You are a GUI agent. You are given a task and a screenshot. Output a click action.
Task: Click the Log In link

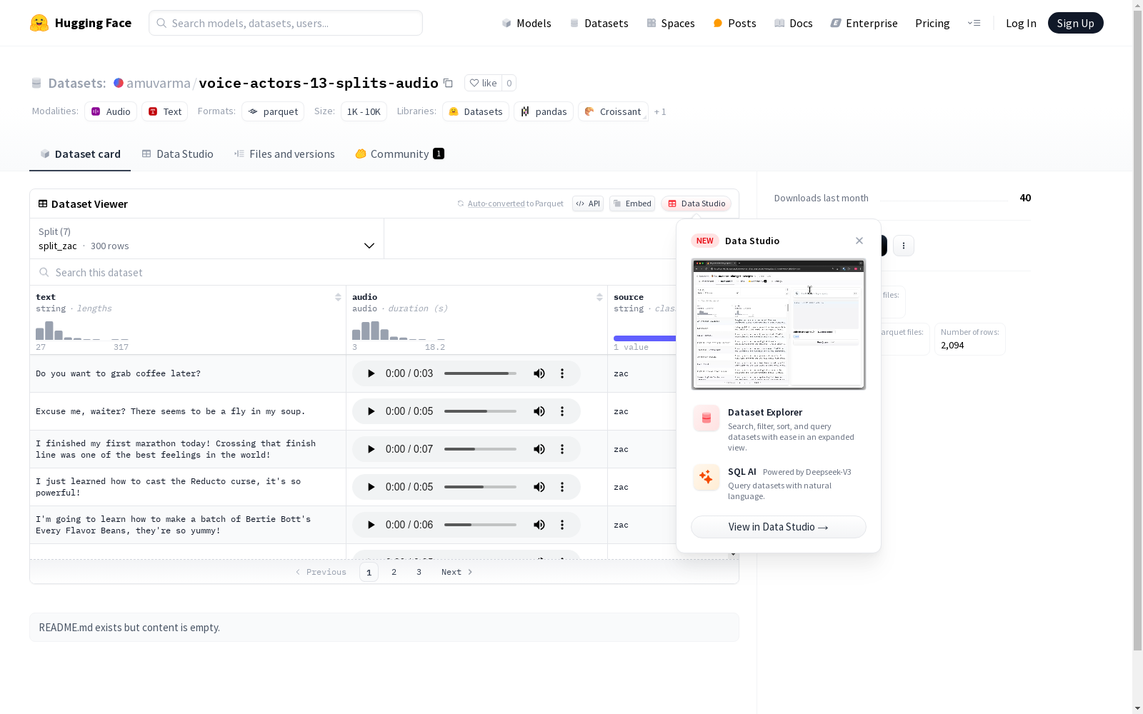click(x=1021, y=23)
